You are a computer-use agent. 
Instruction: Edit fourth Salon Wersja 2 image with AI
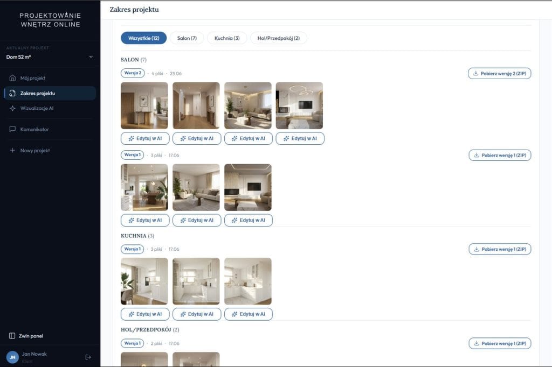[300, 138]
